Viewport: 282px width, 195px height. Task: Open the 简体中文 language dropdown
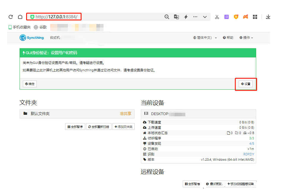204,38
